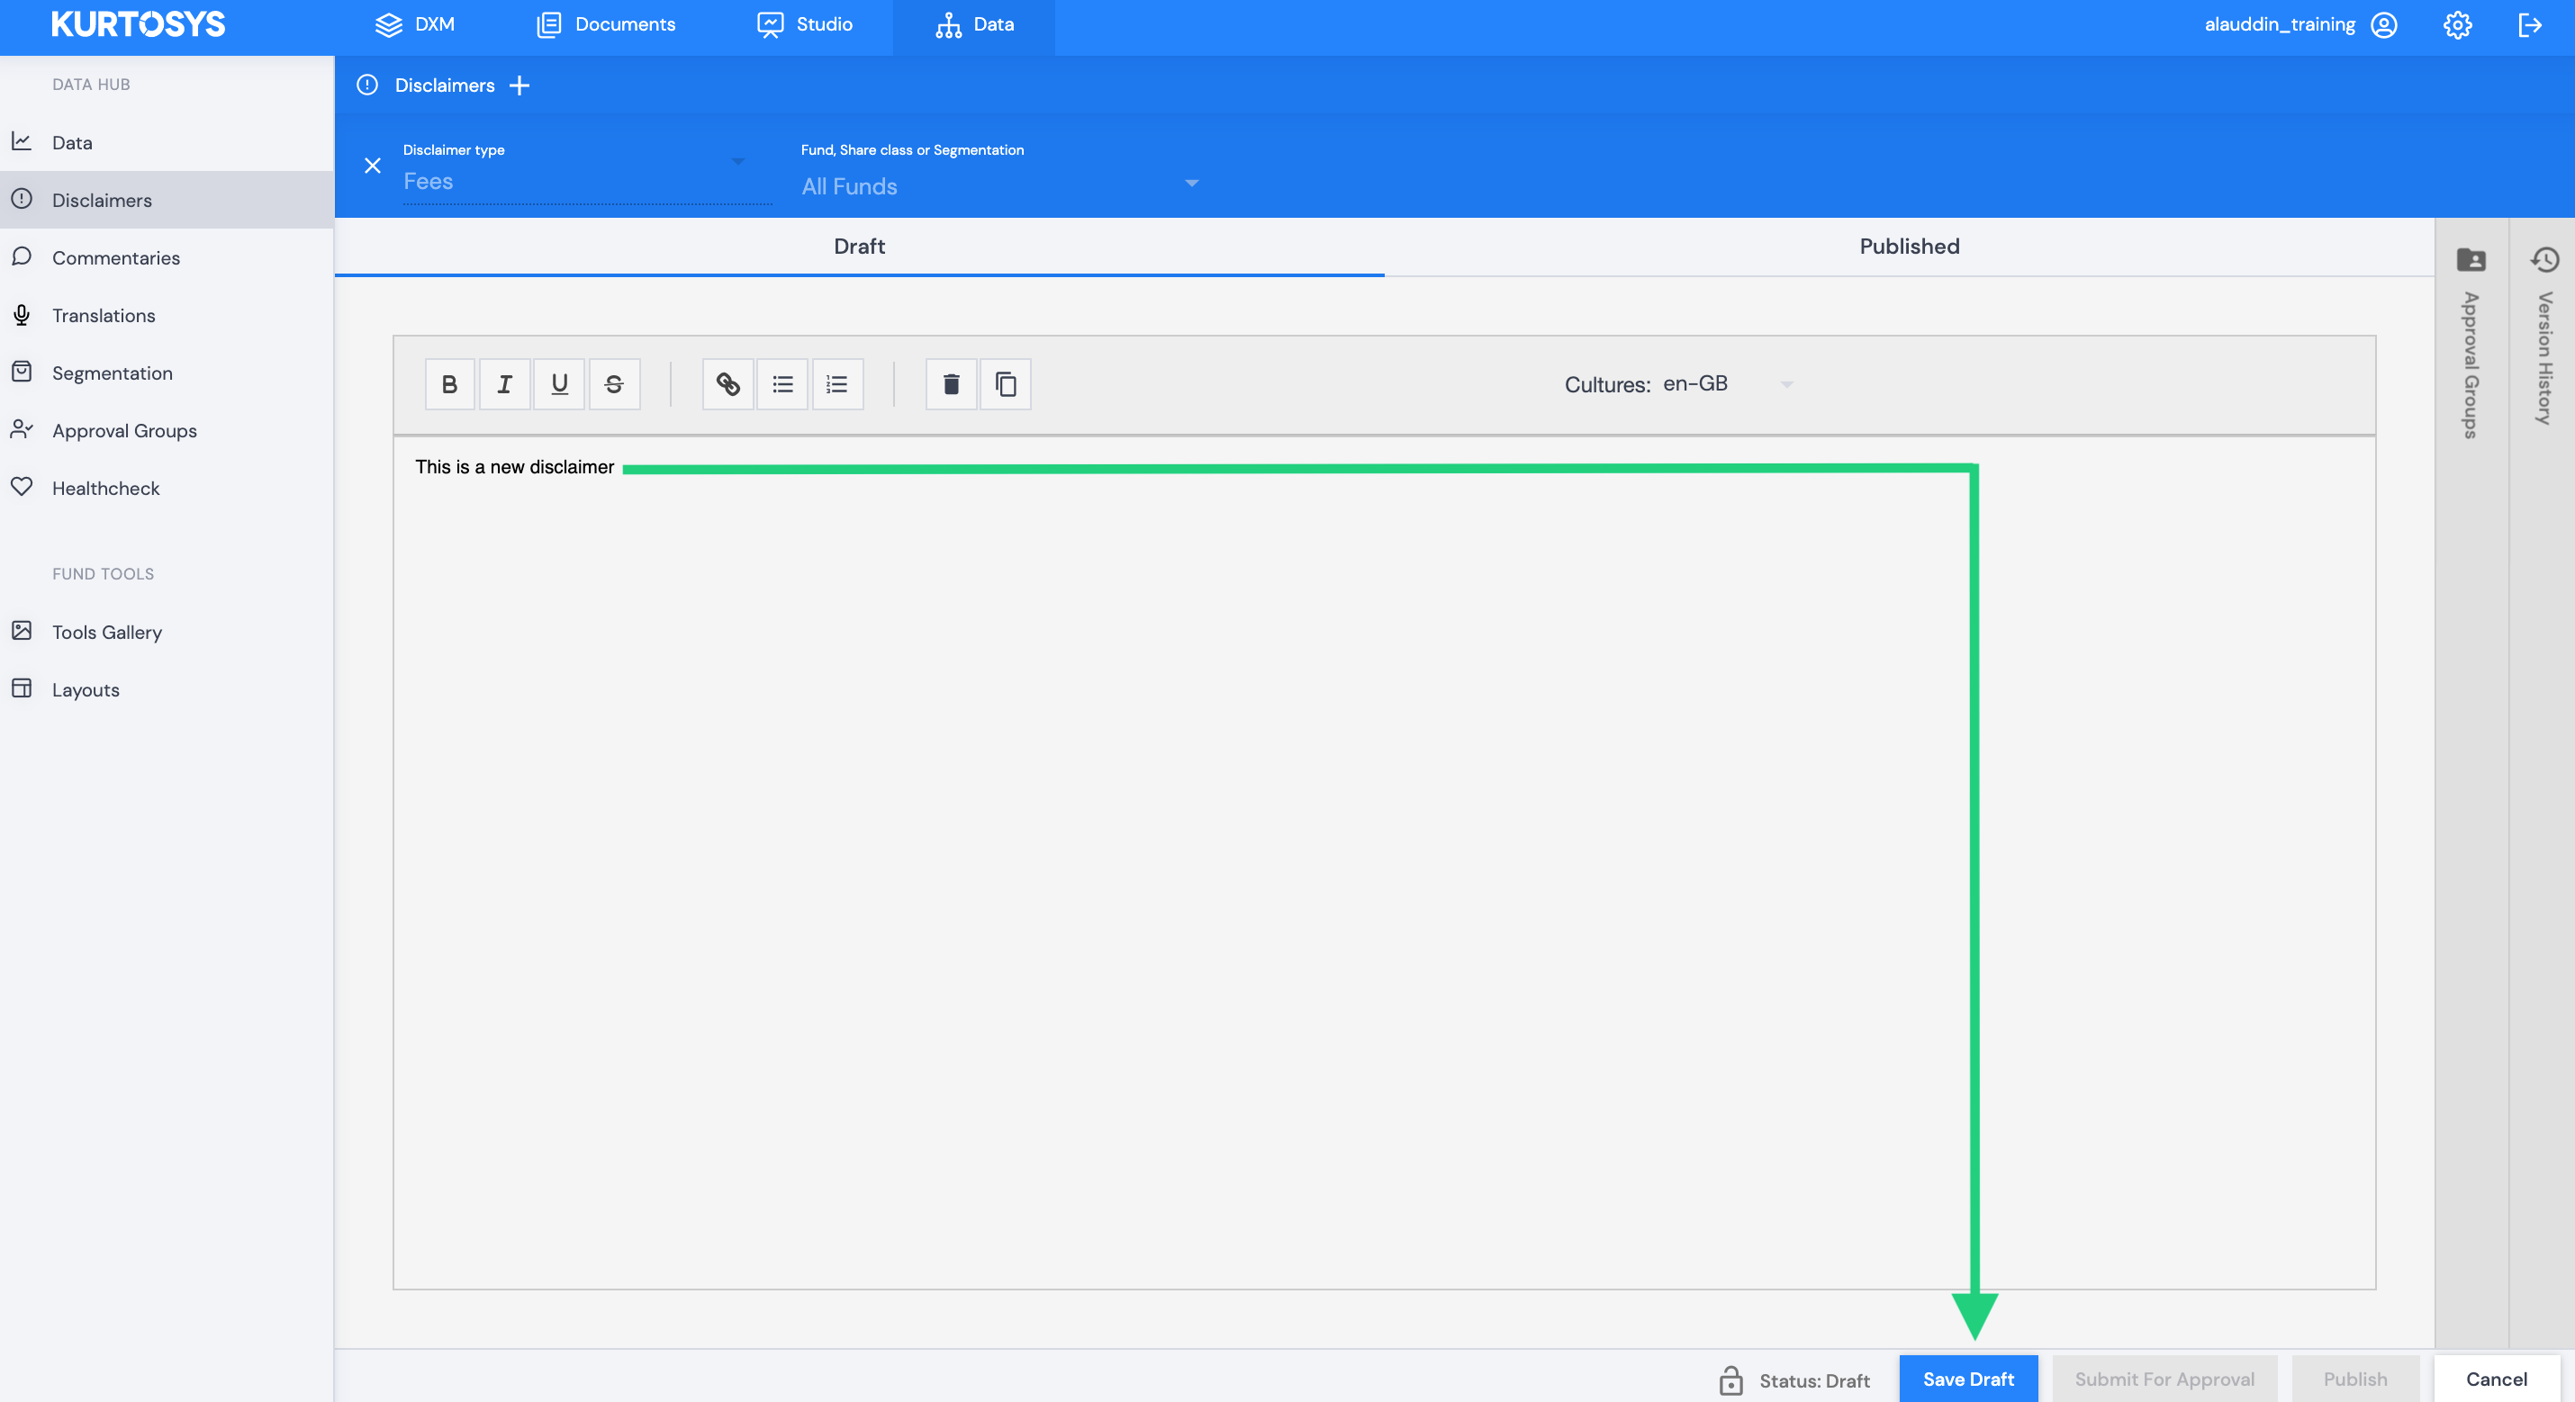This screenshot has width=2575, height=1402.
Task: Click the Publish button
Action: pos(2355,1379)
